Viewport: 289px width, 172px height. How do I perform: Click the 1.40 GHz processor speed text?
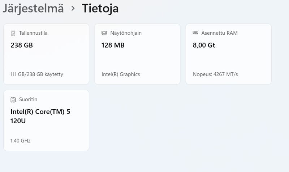[x=21, y=141]
